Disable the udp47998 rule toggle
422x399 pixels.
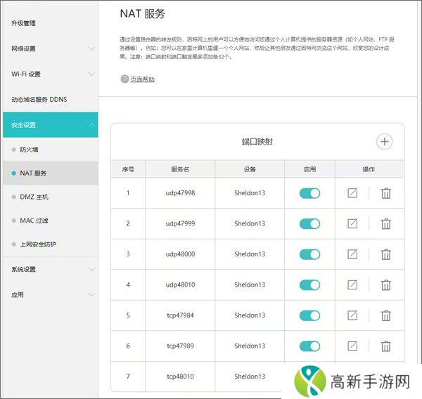(309, 193)
